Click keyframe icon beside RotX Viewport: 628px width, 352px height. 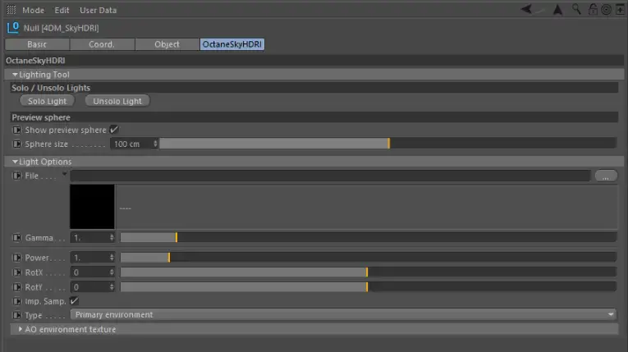(x=16, y=272)
